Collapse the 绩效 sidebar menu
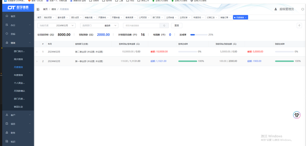This screenshot has width=306, height=146. (18, 43)
